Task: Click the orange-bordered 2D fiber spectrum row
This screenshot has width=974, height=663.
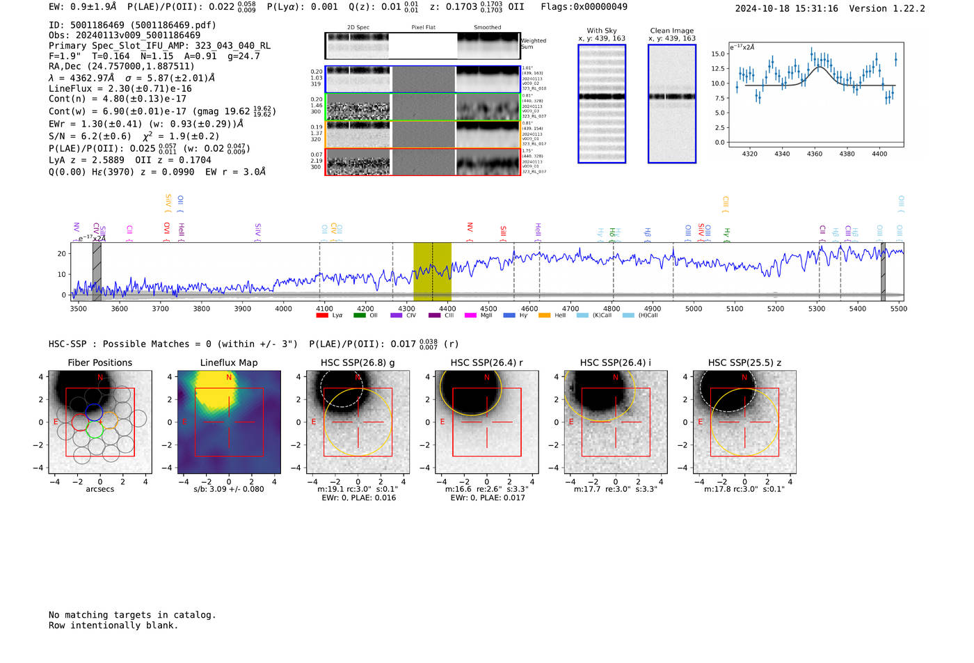Action: click(x=422, y=134)
